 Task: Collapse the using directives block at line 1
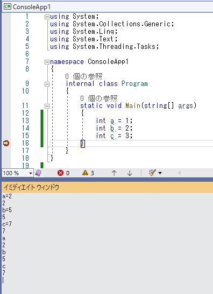point(47,17)
